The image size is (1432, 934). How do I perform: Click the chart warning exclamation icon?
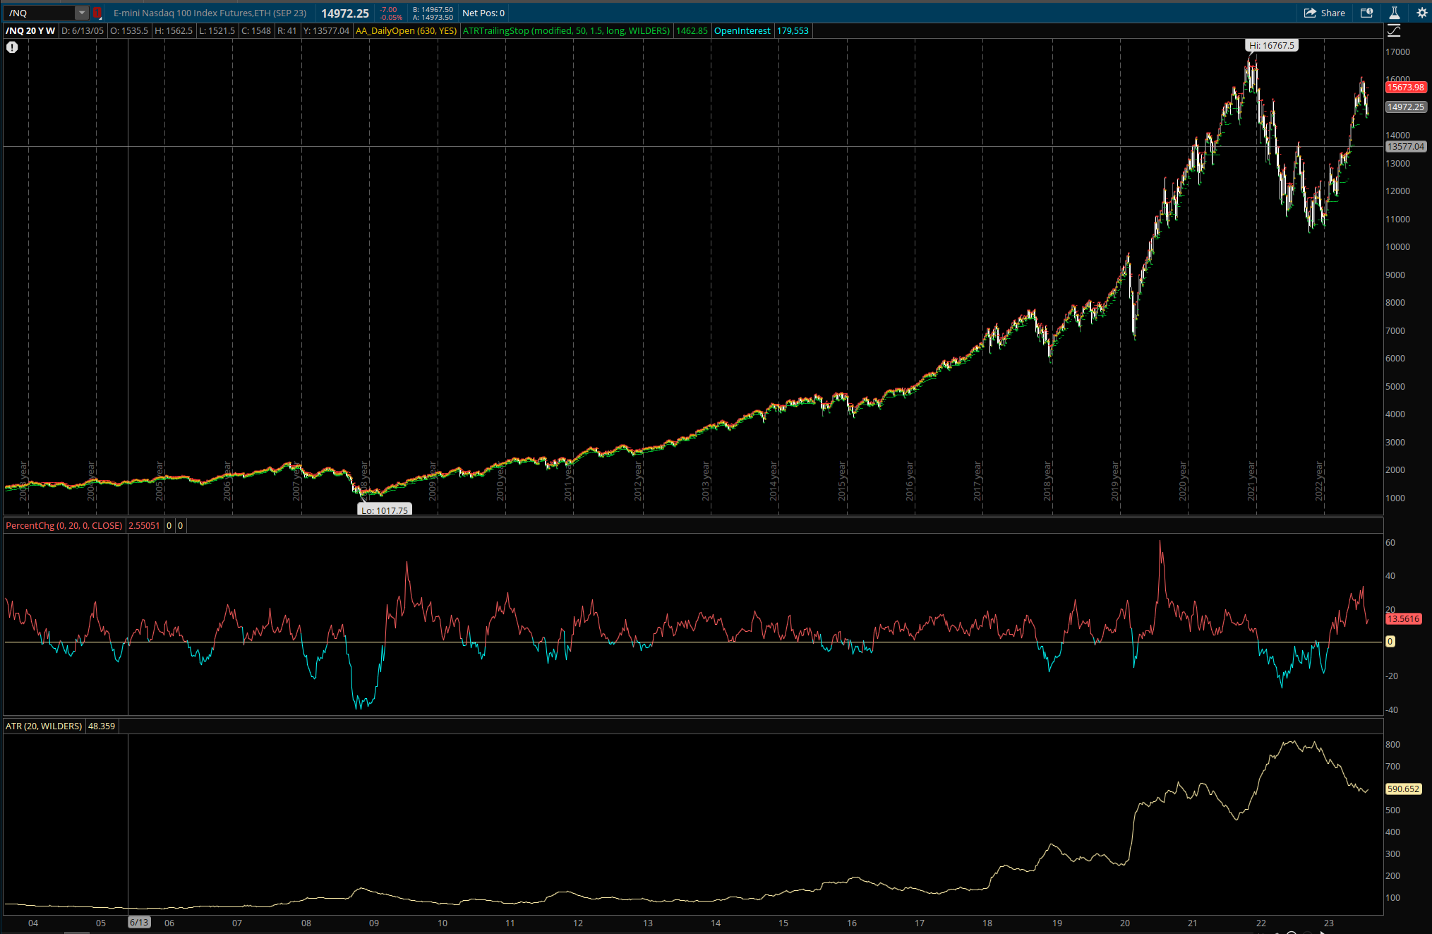coord(12,47)
